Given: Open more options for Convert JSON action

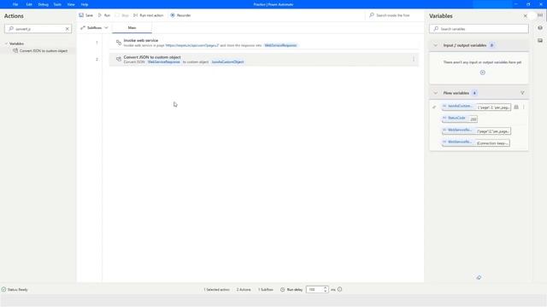Looking at the screenshot, I should (x=414, y=59).
